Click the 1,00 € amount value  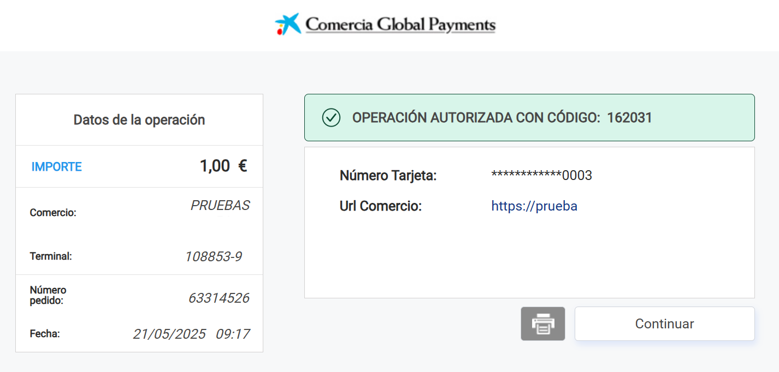[x=223, y=166]
